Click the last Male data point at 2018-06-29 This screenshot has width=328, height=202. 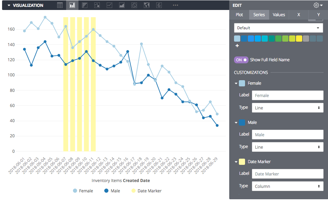tap(217, 126)
